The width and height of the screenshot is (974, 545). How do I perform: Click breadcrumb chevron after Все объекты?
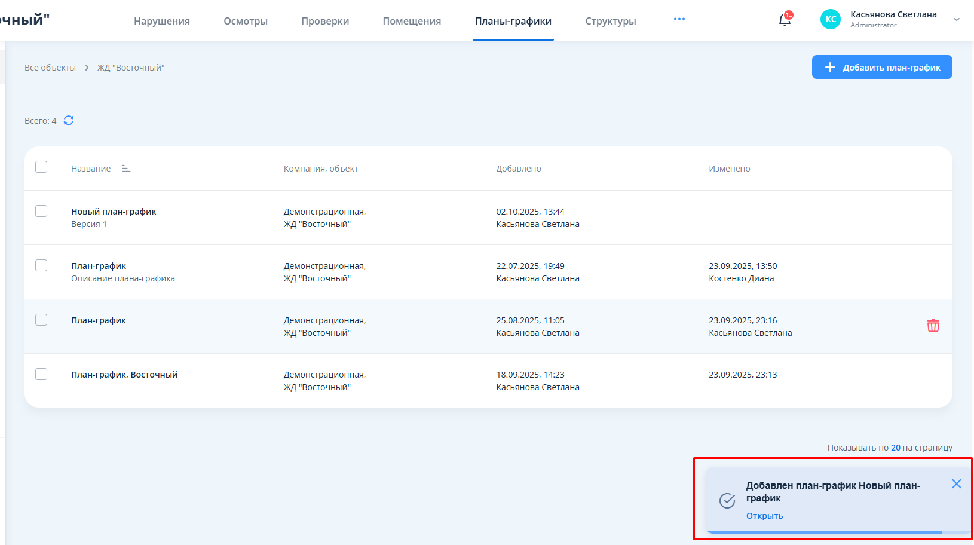pos(87,68)
